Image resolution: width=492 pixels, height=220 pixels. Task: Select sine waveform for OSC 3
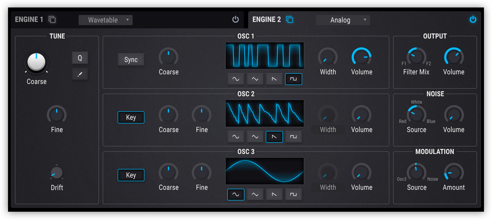pos(236,194)
